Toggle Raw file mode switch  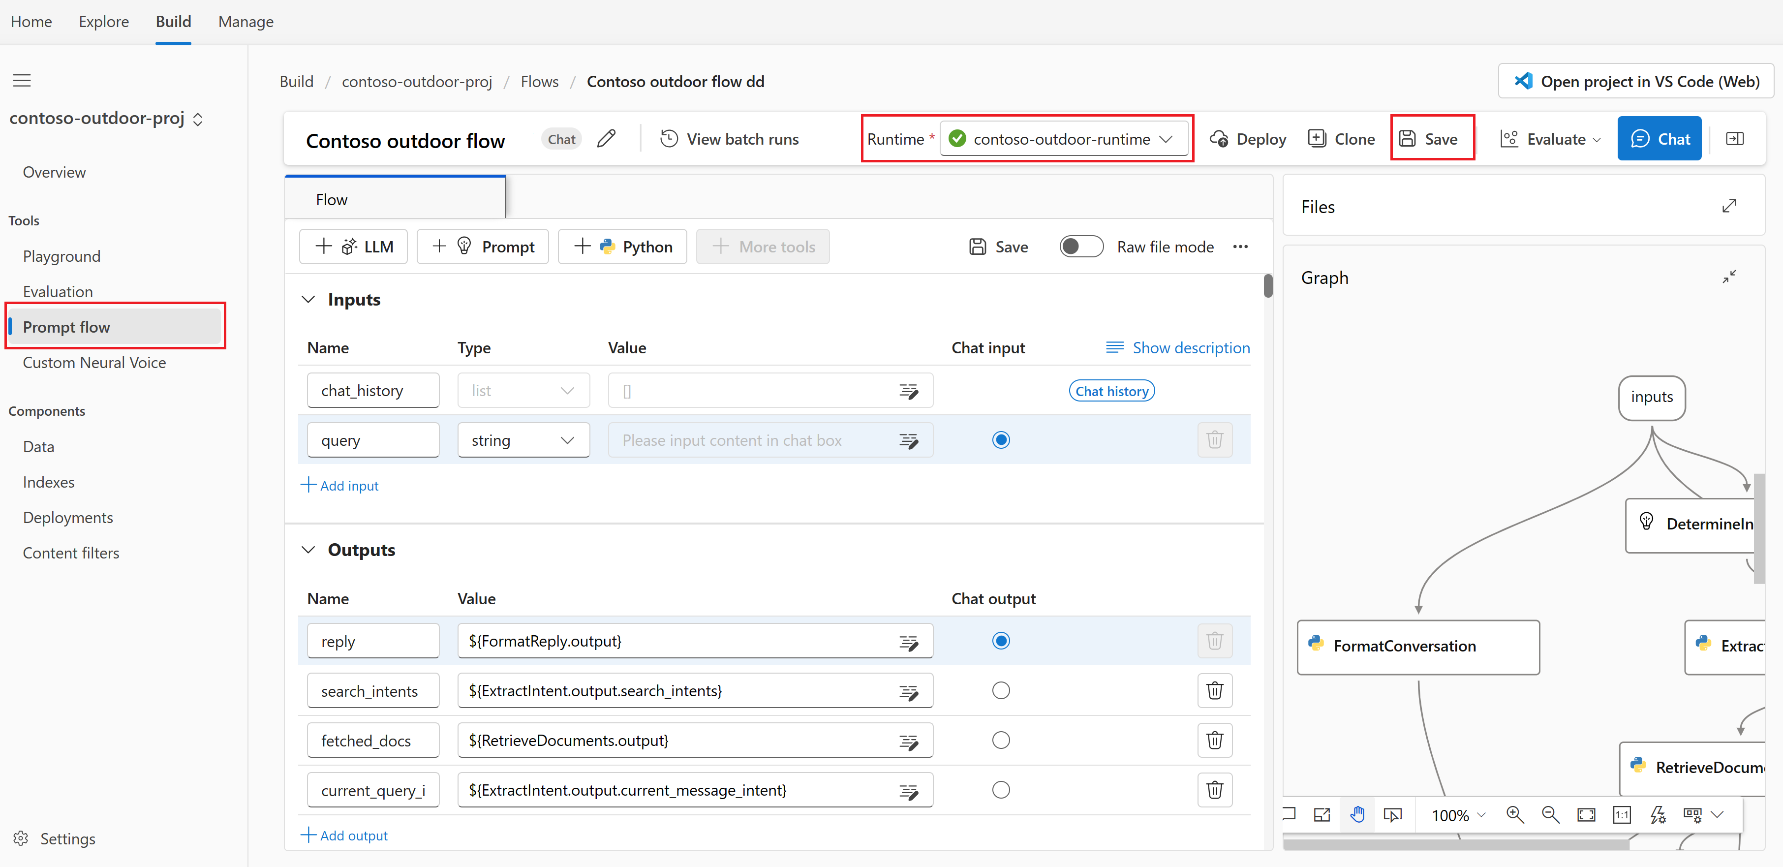[1081, 247]
